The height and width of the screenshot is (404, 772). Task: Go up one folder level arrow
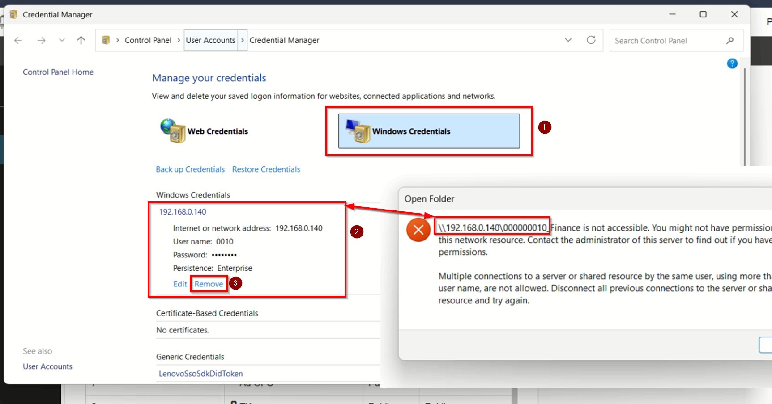pyautogui.click(x=81, y=41)
